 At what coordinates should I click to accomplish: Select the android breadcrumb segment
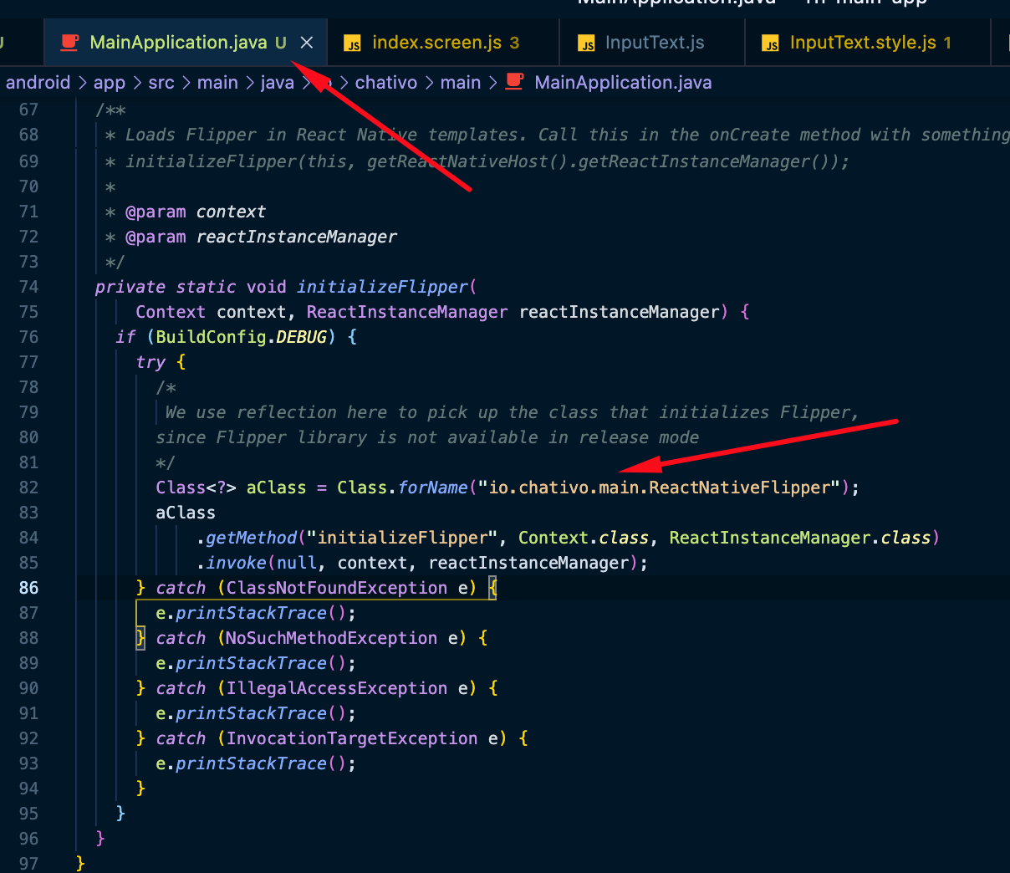38,83
